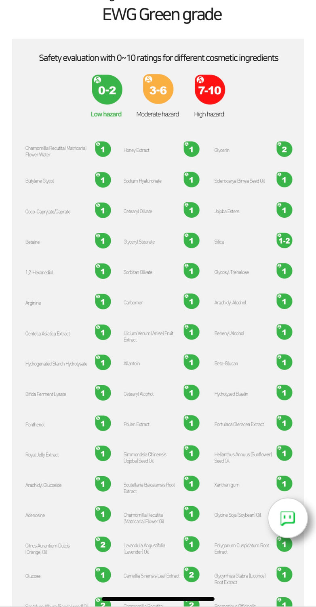
Task: Click the green 0-2 low hazard badge
Action: click(x=107, y=89)
